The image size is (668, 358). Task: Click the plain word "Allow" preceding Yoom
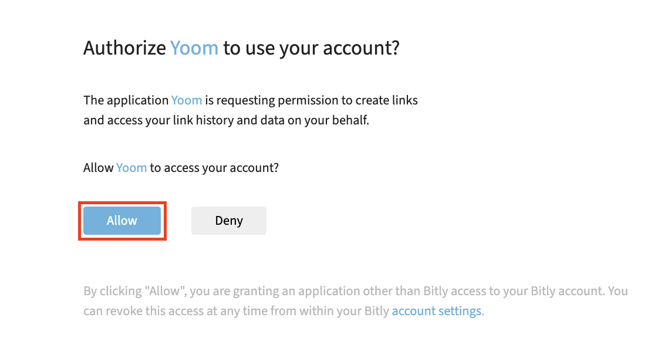click(x=98, y=168)
